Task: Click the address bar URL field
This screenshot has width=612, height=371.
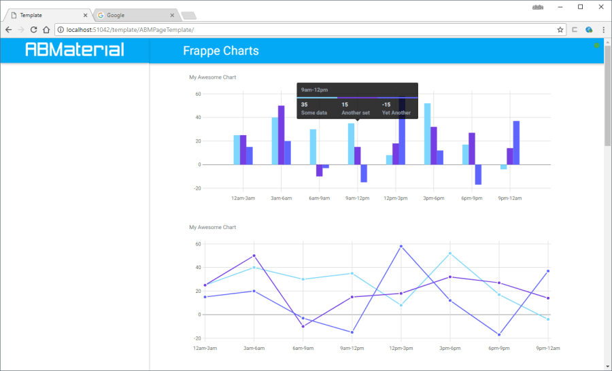Action: pyautogui.click(x=306, y=30)
